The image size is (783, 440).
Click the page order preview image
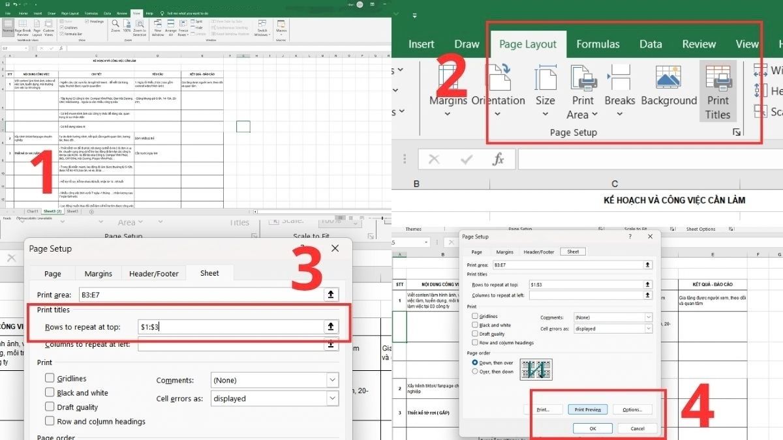pyautogui.click(x=536, y=369)
